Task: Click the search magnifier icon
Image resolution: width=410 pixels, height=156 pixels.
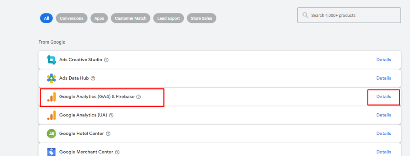Action: 305,15
